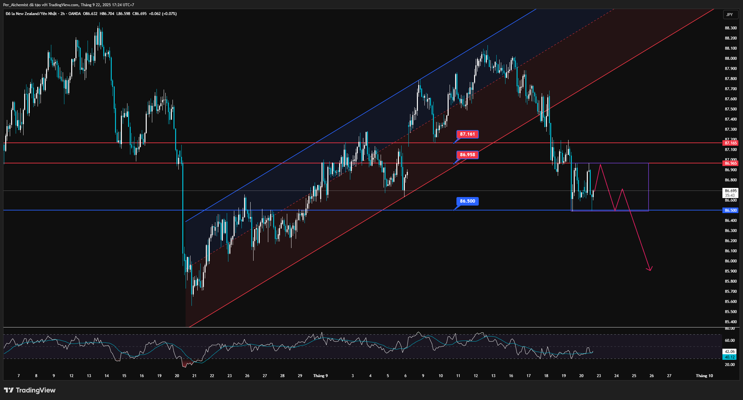Click the Tháng 9 label on time axis
The image size is (743, 400).
click(321, 376)
